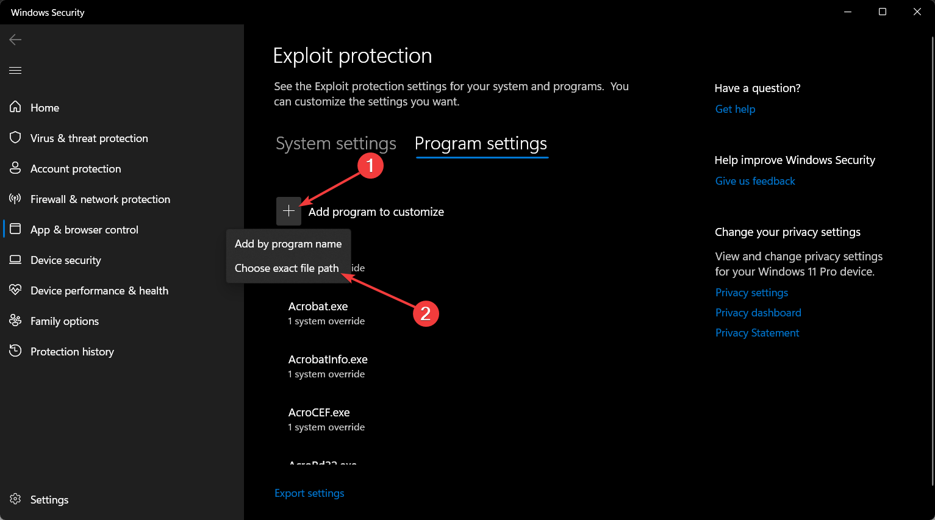
Task: Select the Acrobat.exe entry
Action: (x=326, y=313)
